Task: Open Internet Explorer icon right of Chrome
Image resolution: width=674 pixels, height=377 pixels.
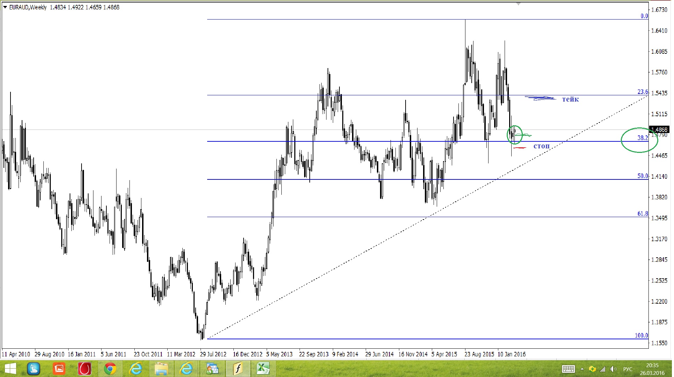Action: click(135, 369)
